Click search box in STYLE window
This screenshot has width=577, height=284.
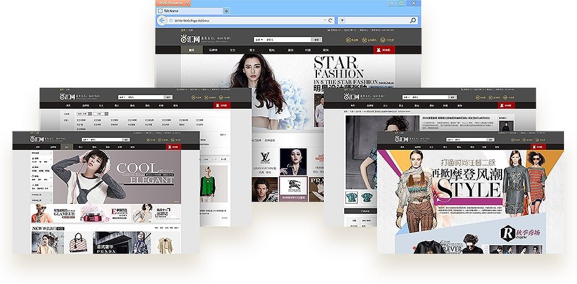(472, 140)
